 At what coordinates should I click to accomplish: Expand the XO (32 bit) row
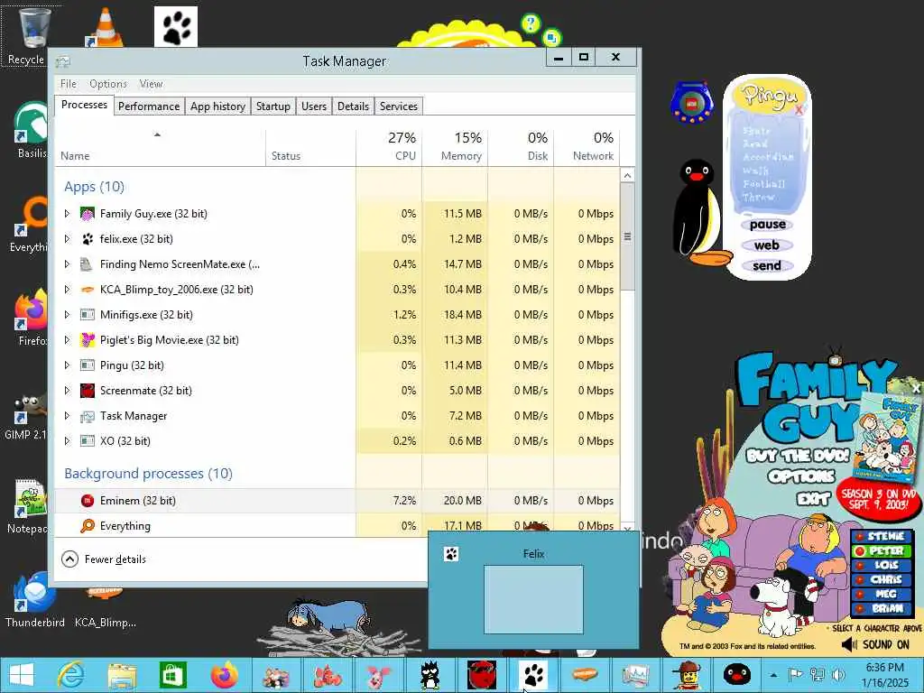pyautogui.click(x=67, y=441)
